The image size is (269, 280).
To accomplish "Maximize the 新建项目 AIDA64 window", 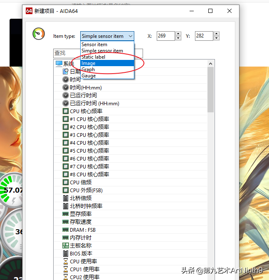I will coord(210,11).
